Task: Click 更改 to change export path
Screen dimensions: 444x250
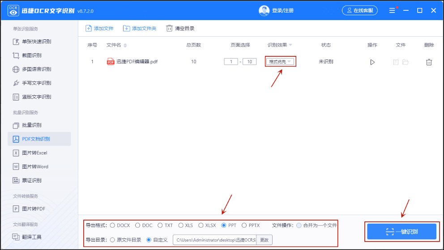Action: coord(264,240)
